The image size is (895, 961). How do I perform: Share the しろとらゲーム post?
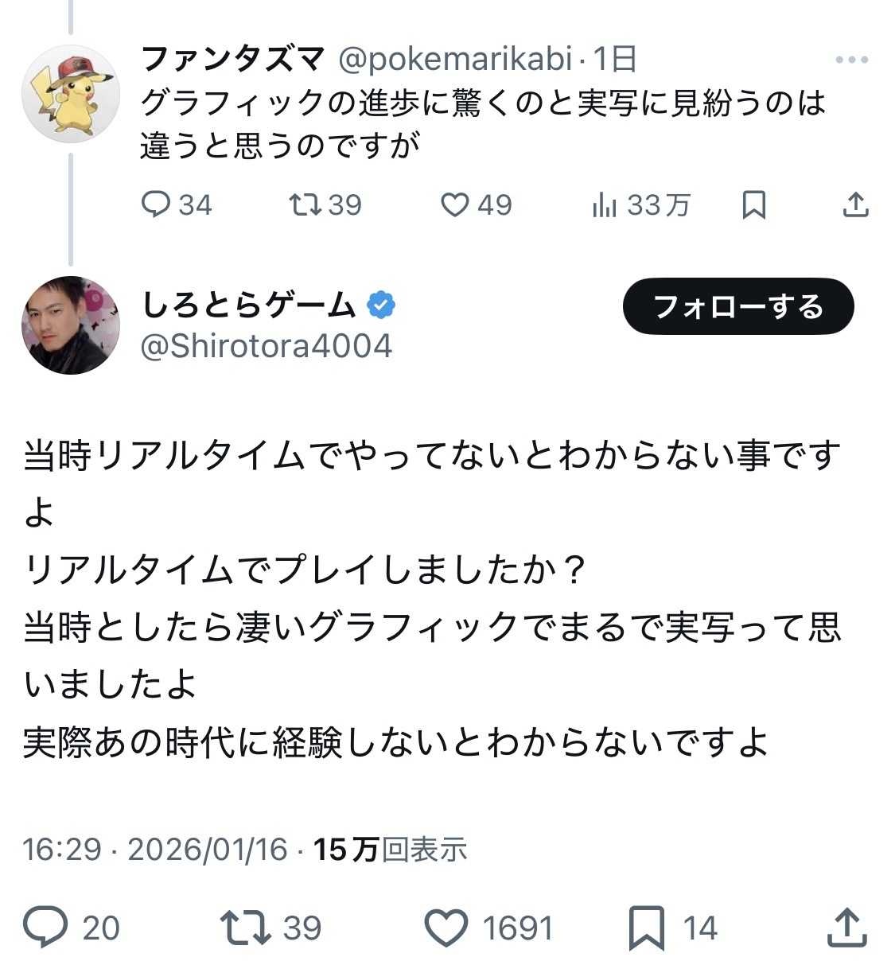coord(846,928)
